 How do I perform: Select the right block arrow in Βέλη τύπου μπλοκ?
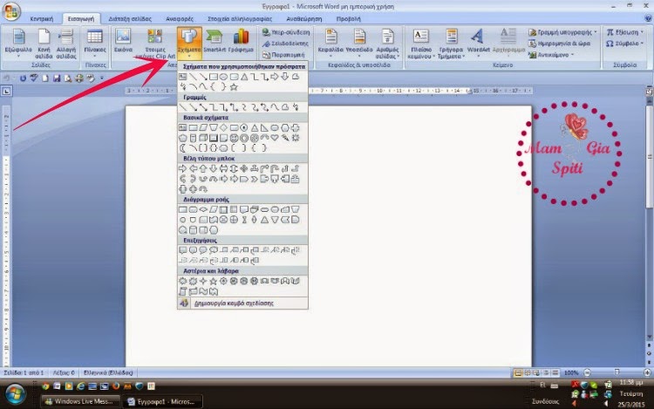[x=183, y=168]
